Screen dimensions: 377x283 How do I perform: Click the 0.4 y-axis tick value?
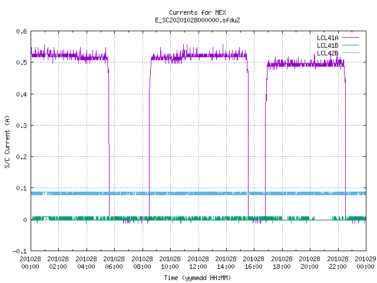coord(21,94)
